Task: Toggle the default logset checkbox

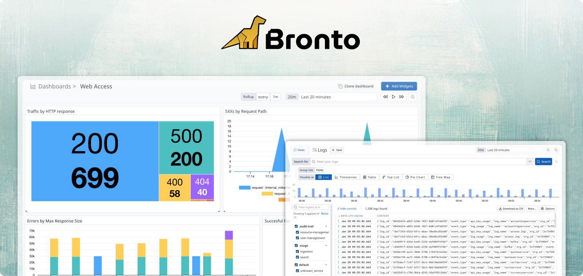Action: click(296, 265)
